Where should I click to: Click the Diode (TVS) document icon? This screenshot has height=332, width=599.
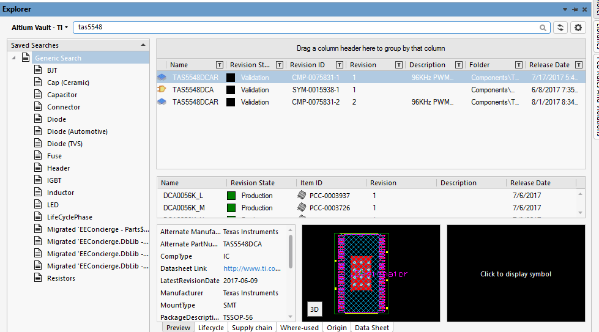point(38,143)
